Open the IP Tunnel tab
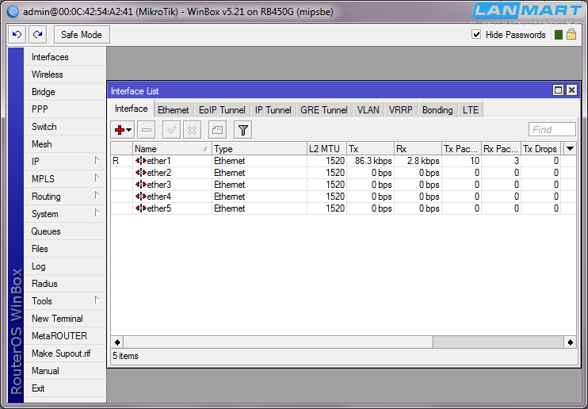Image resolution: width=588 pixels, height=409 pixels. (273, 110)
